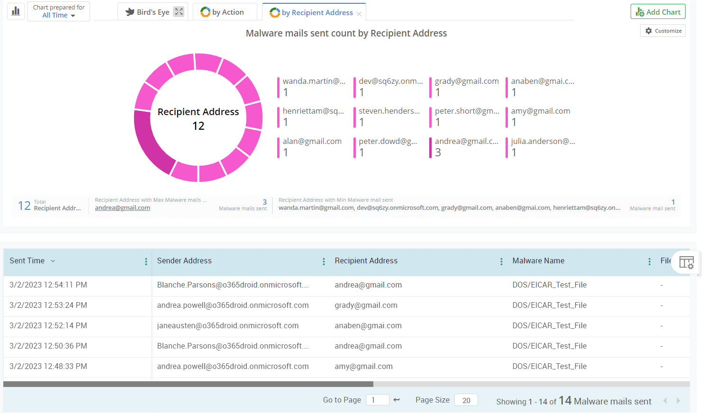Viewport: 705px width, 413px height.
Task: Open the Customize chart button
Action: 663,31
